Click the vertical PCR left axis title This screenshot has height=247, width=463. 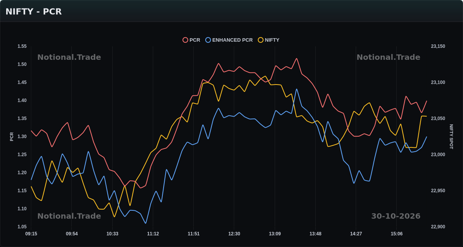12,137
